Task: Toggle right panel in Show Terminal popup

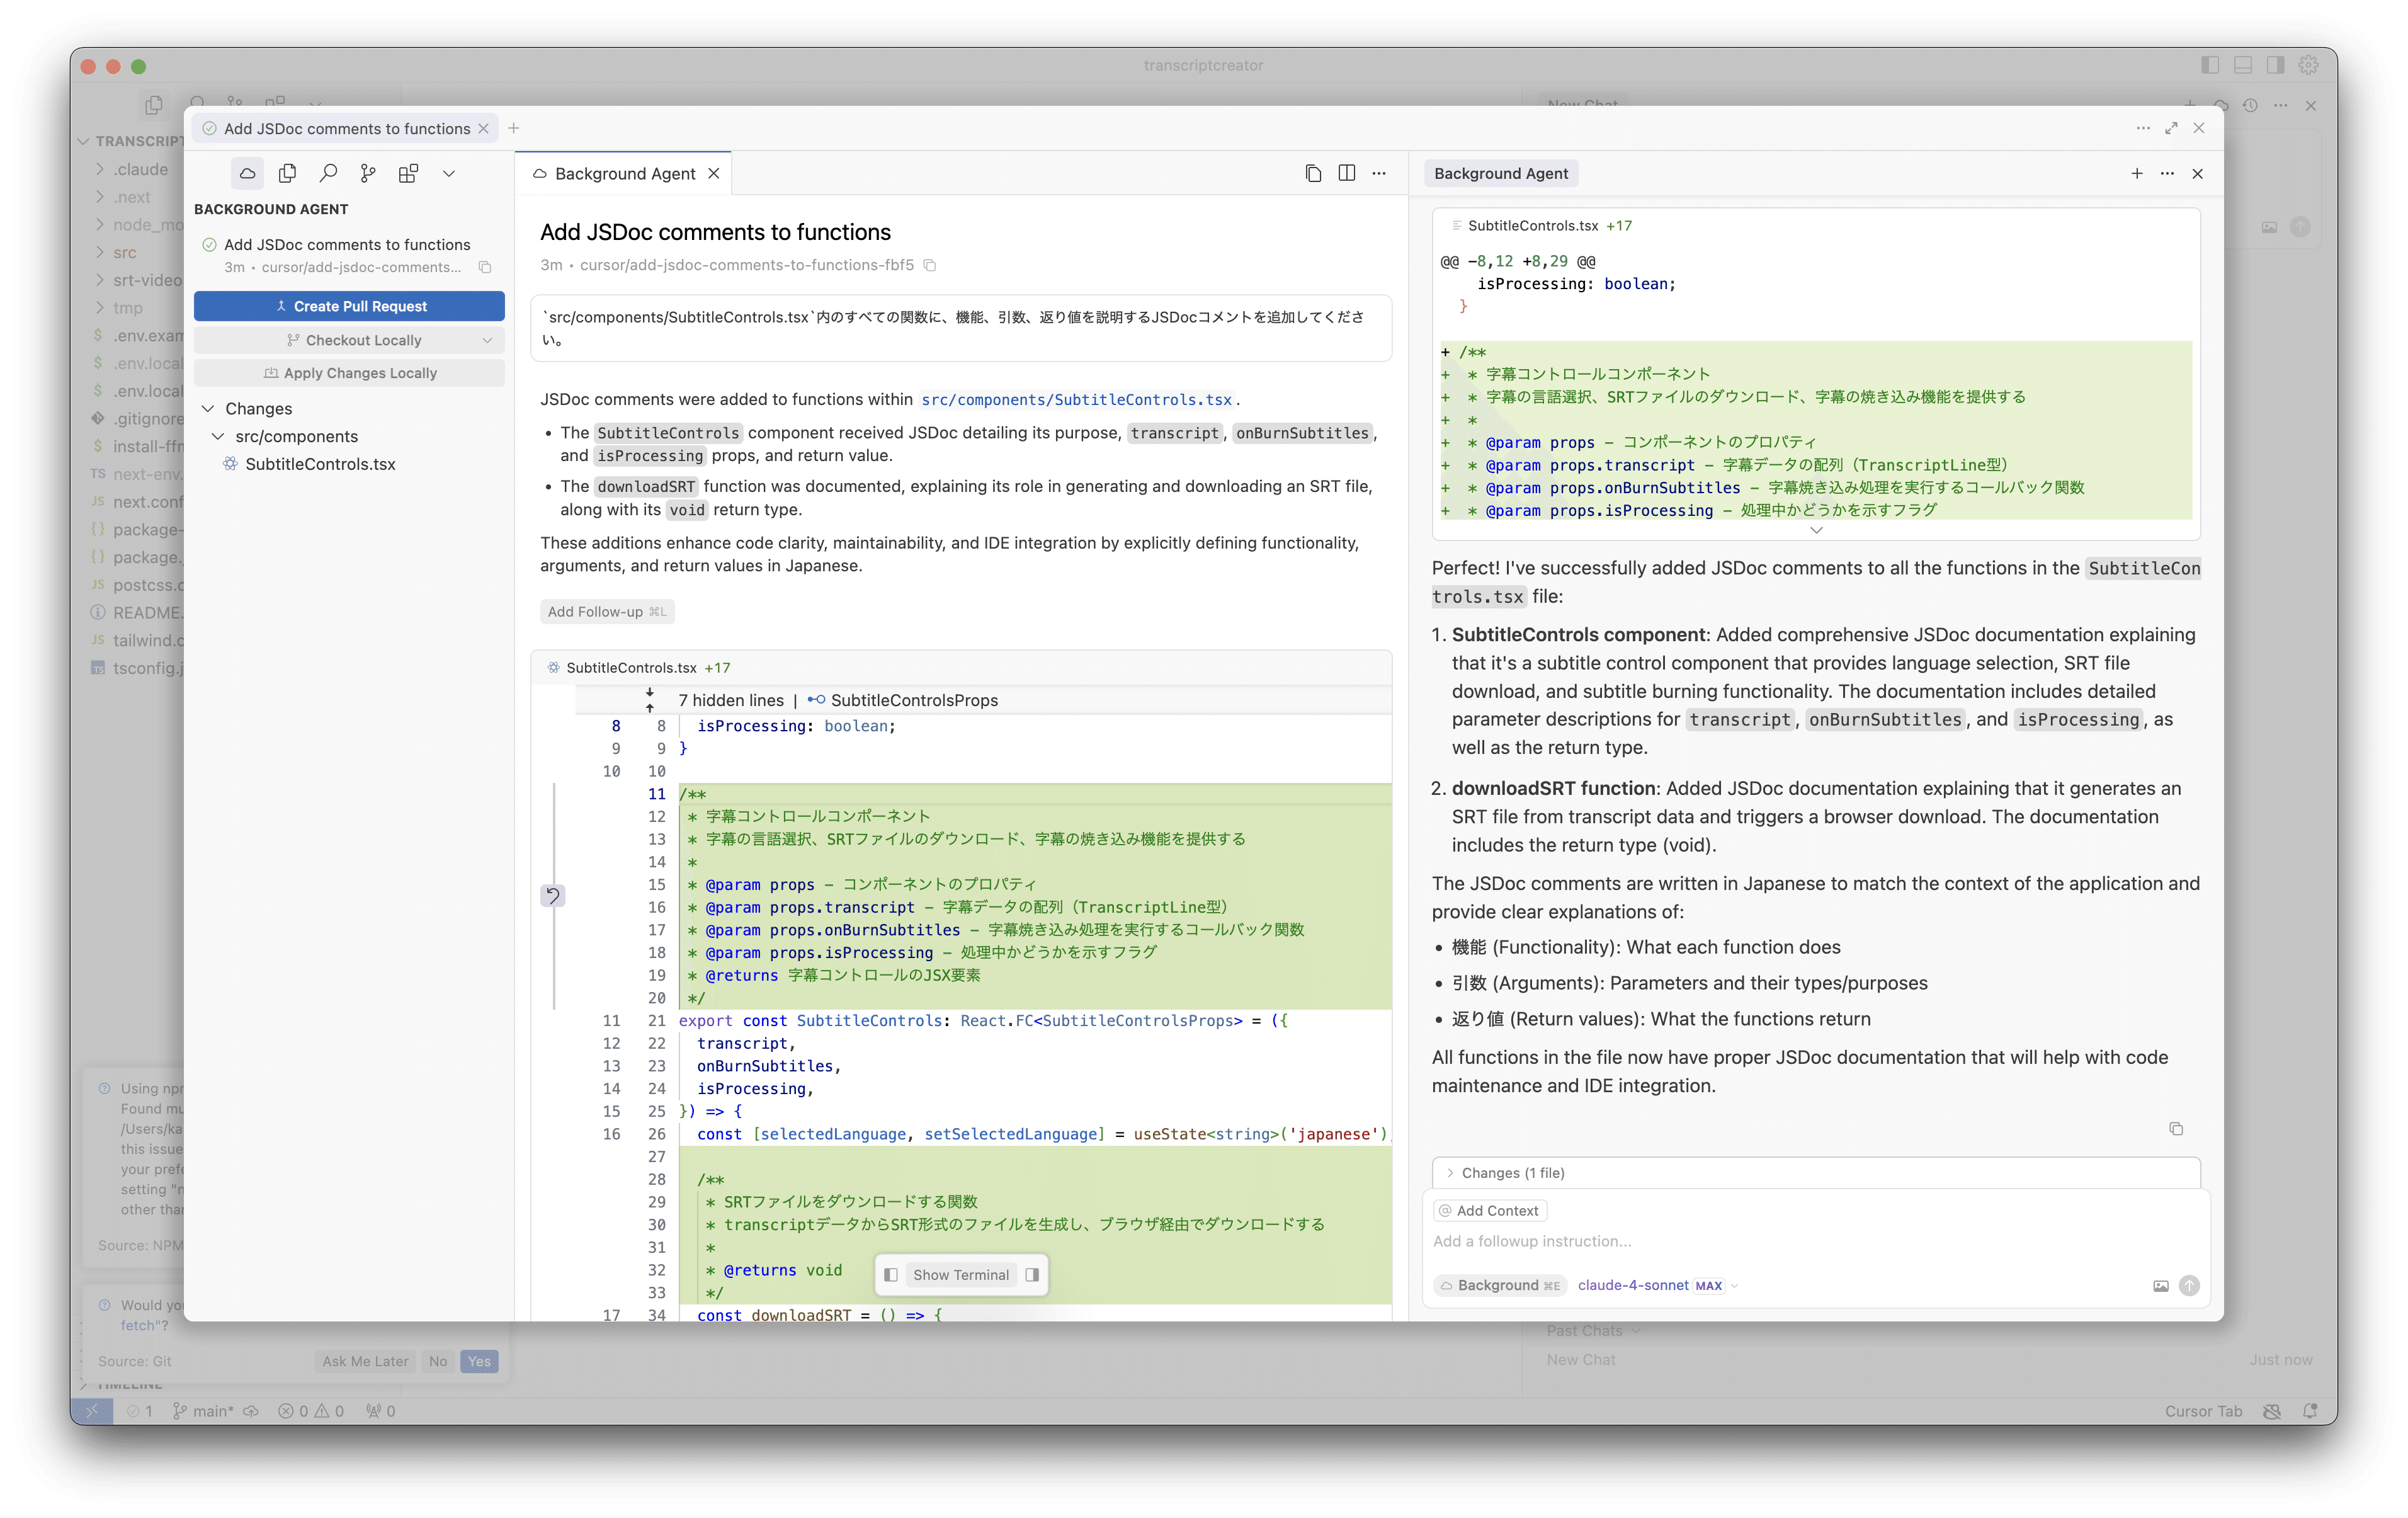Action: click(1032, 1275)
